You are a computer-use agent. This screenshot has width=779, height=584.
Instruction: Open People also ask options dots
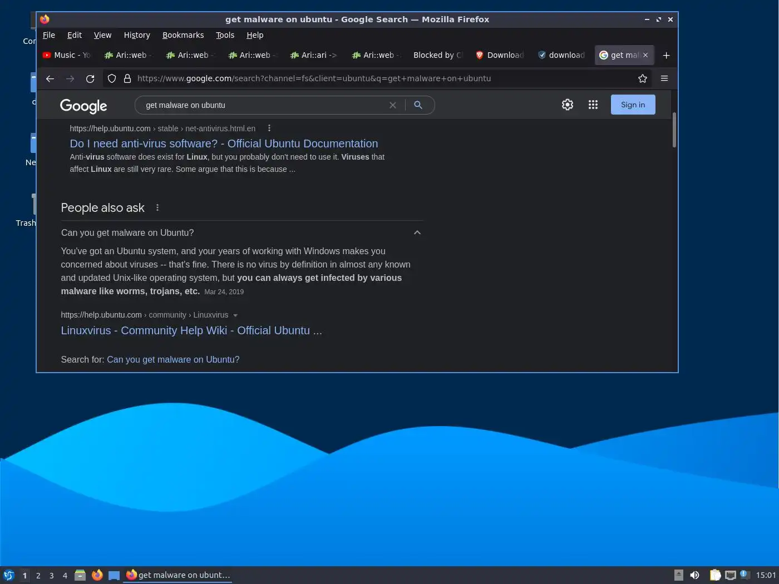pyautogui.click(x=157, y=207)
